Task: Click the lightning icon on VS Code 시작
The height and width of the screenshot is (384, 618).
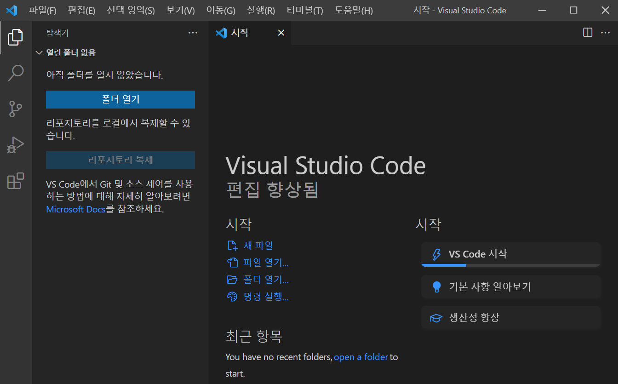Action: coord(436,254)
